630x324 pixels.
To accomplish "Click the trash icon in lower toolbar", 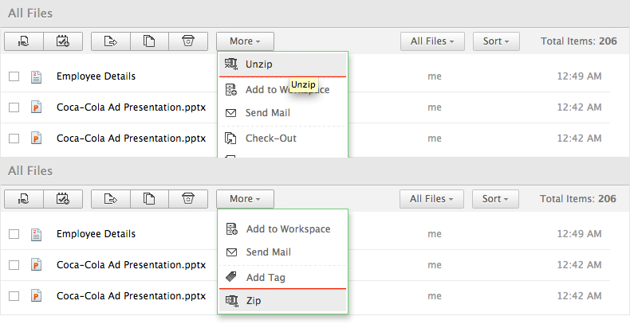I will click(188, 199).
